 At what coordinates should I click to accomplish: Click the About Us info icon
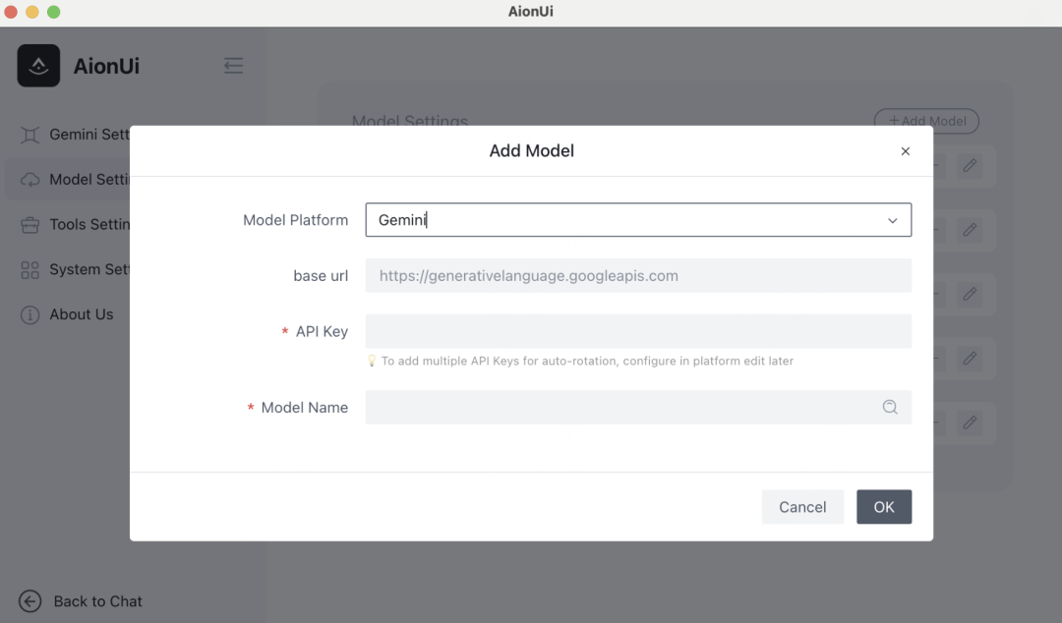[x=30, y=315]
